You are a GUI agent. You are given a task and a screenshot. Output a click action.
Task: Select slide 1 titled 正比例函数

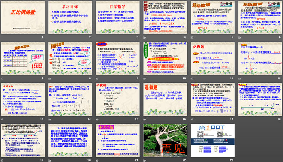23,18
